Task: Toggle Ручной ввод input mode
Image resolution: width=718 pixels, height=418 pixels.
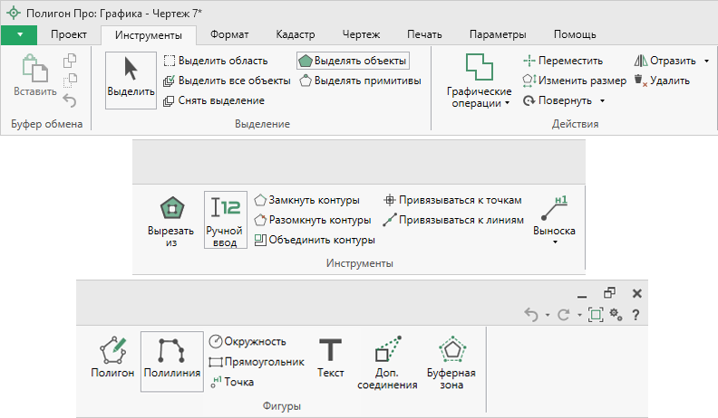Action: pos(226,220)
